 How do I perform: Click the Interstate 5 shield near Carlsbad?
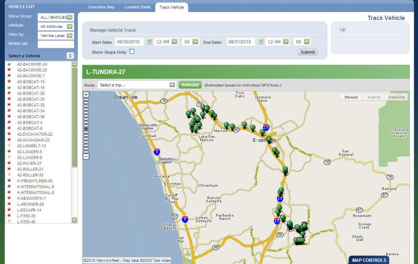(x=157, y=151)
